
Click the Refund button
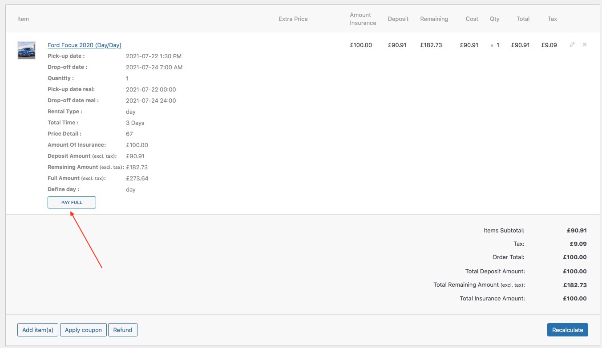pyautogui.click(x=123, y=330)
